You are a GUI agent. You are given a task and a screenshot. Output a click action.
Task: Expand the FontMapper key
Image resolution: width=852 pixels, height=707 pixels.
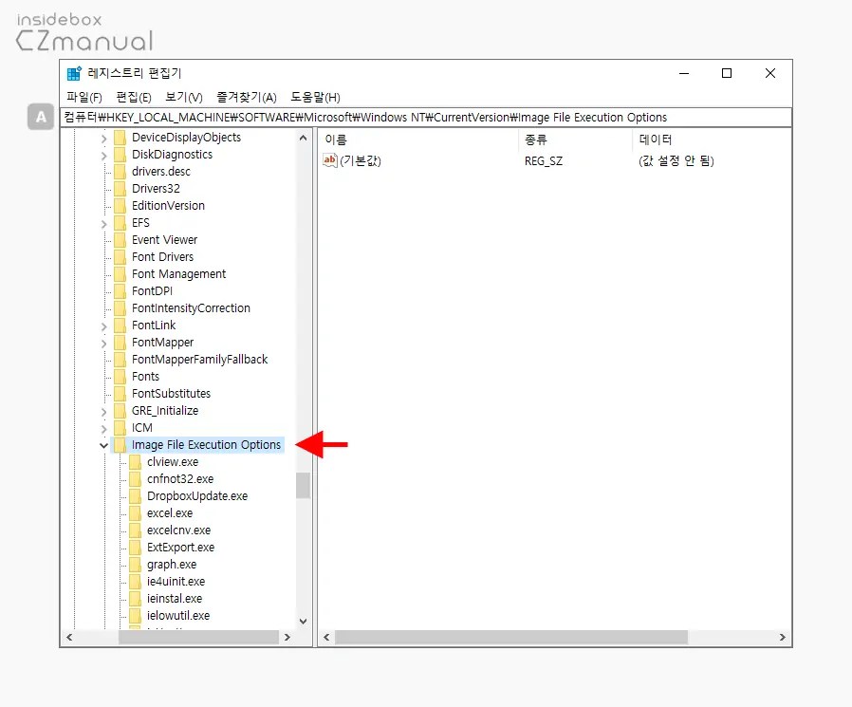[x=103, y=344]
